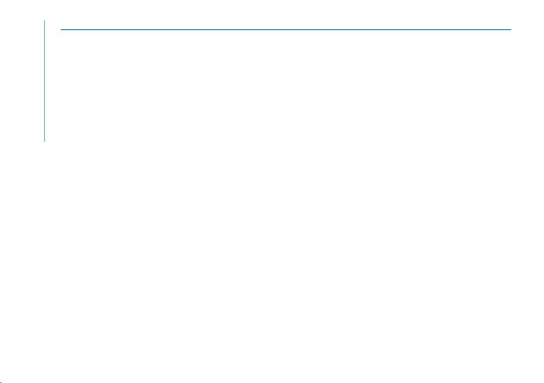The height and width of the screenshot is (383, 544).
Task: Click the top end of the vertical blue line
Action: [x=44, y=21]
